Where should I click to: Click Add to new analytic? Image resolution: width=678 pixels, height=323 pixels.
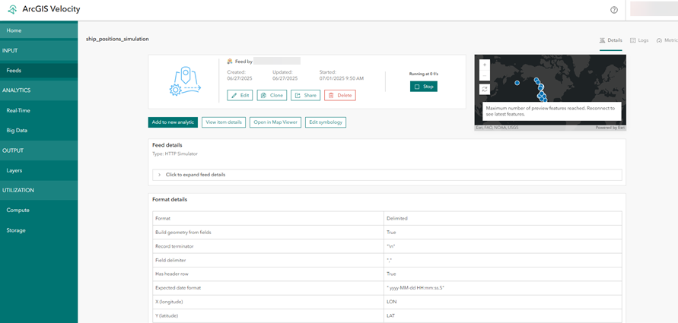click(x=173, y=122)
